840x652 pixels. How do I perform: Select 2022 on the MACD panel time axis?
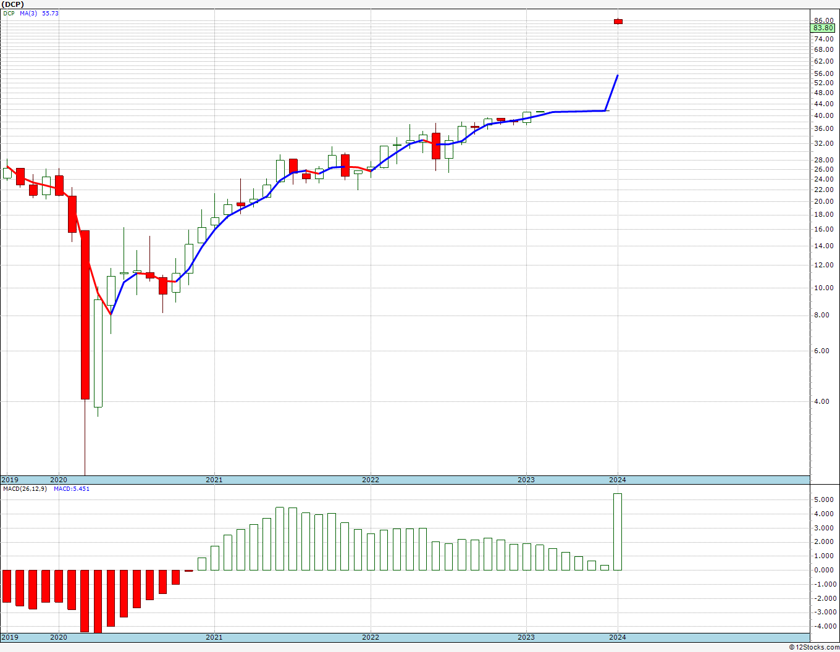click(371, 637)
